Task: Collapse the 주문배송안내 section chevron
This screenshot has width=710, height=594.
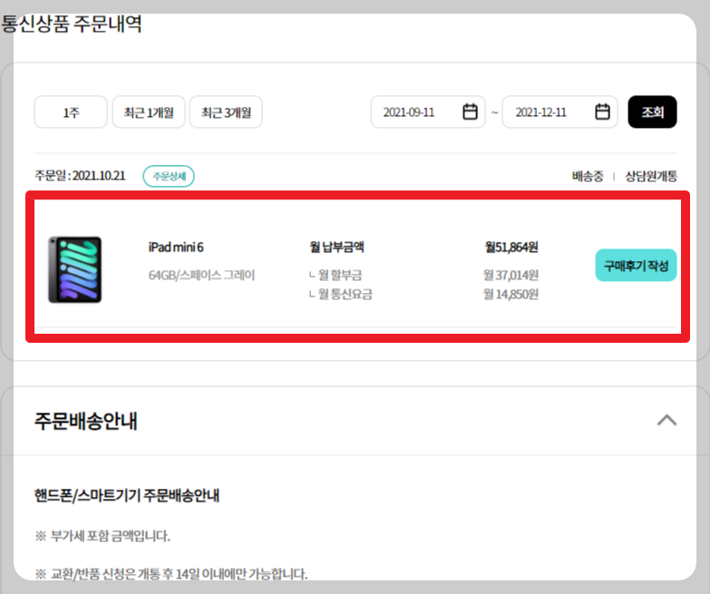Action: [666, 421]
